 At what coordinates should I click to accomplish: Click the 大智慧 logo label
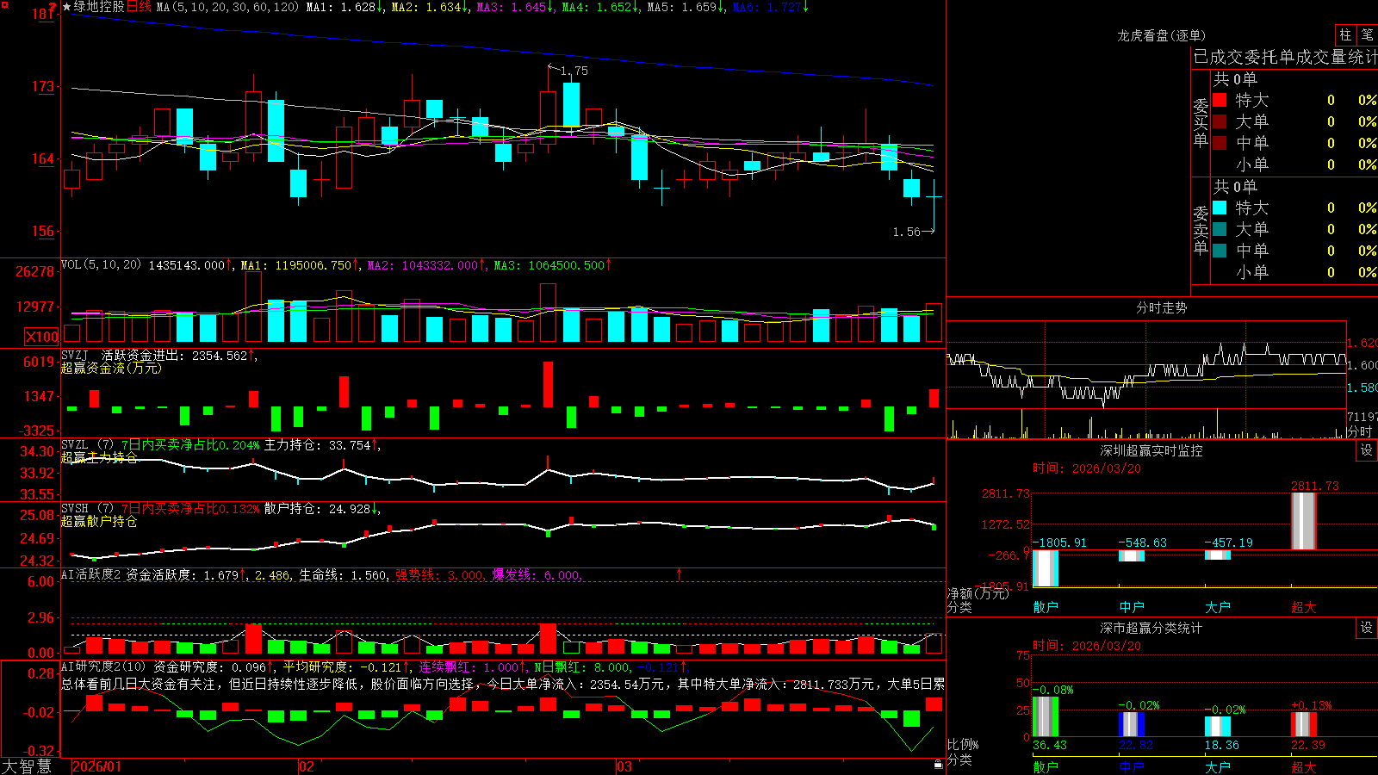coord(27,766)
